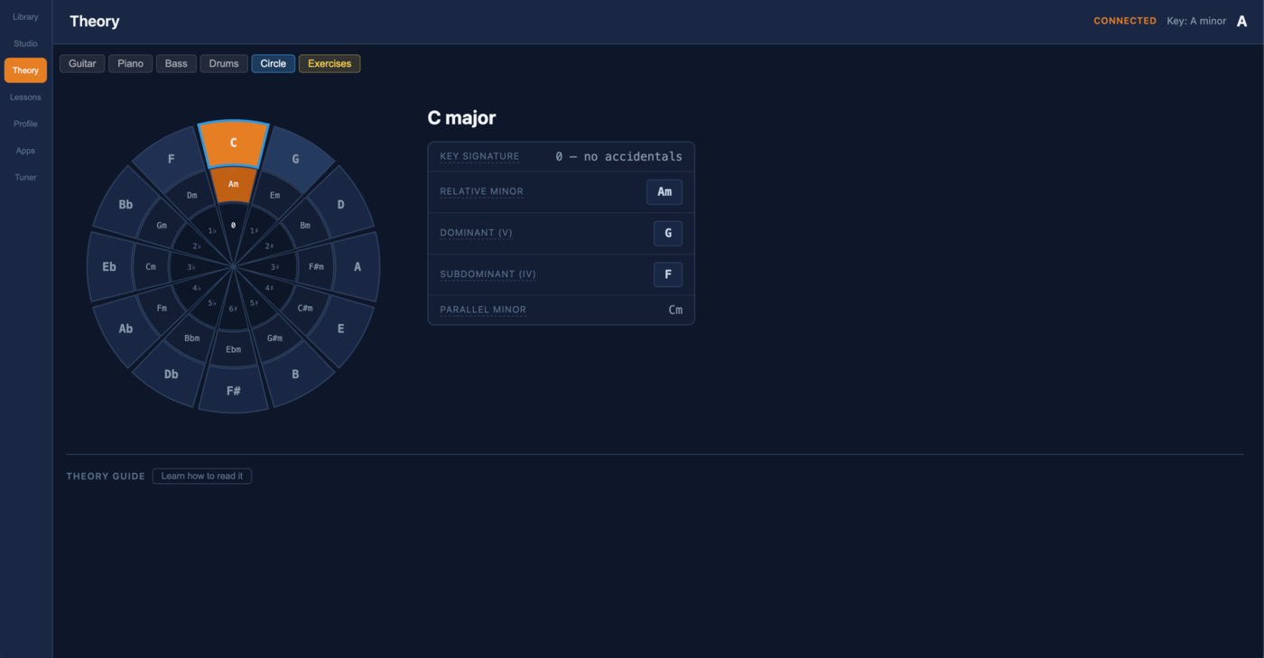The width and height of the screenshot is (1264, 658).
Task: Click the 2♯ inner circle segment
Action: click(x=269, y=246)
